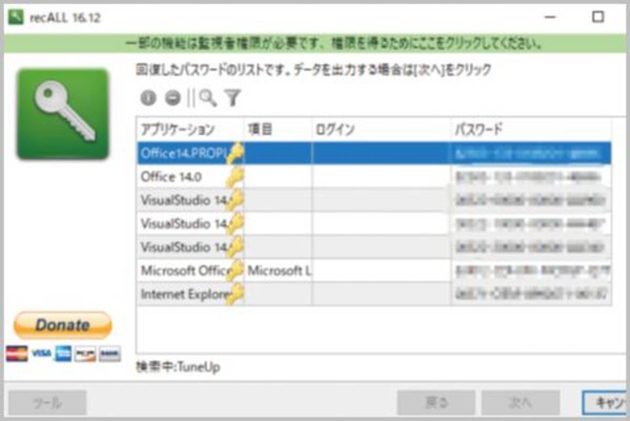This screenshot has width=630, height=421.
Task: Click the ツール button
Action: pyautogui.click(x=47, y=403)
